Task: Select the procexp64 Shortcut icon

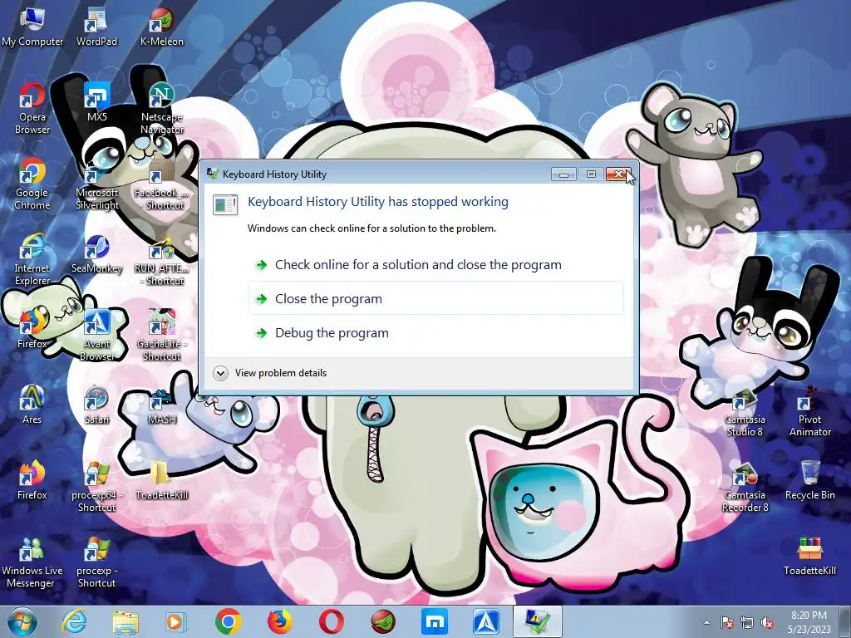Action: click(96, 487)
